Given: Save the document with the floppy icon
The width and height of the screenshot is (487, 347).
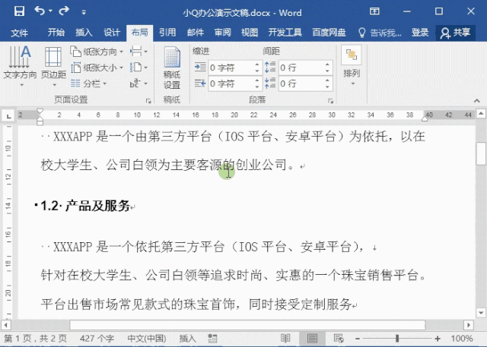Looking at the screenshot, I should (x=19, y=11).
